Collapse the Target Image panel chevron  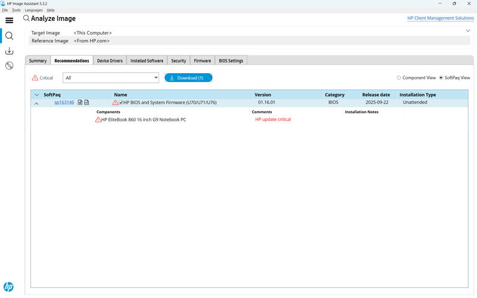coord(468,30)
